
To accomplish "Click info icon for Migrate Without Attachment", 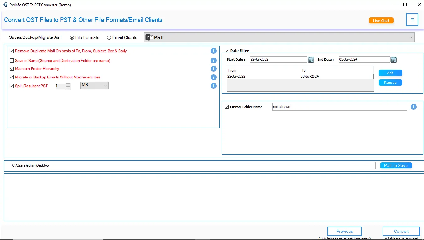I will (x=213, y=77).
